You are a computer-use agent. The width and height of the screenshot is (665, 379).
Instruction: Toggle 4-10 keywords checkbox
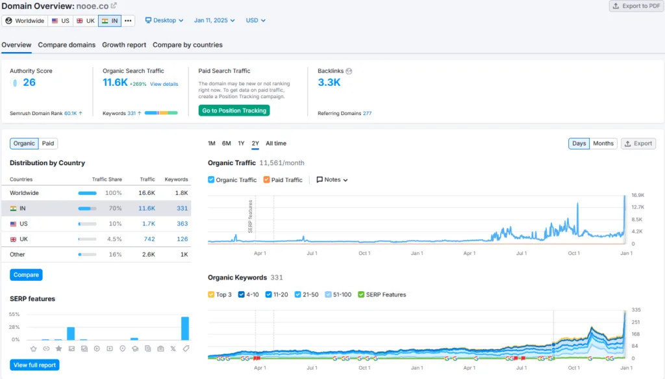(242, 294)
